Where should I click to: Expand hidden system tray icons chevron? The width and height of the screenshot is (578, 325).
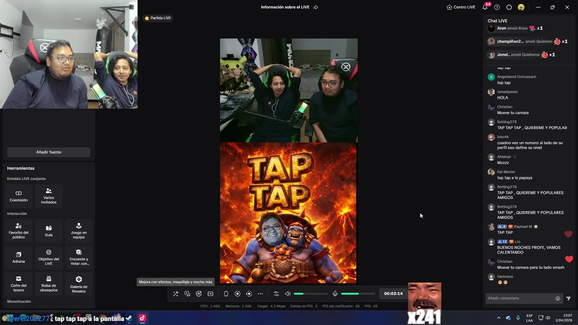(499, 318)
